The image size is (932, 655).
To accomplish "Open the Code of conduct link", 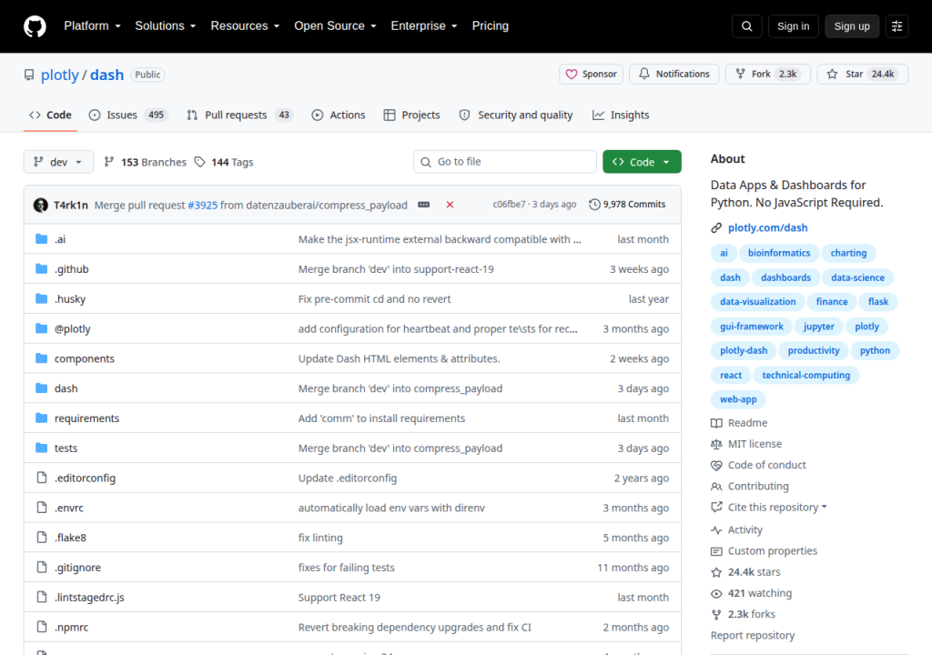I will point(766,465).
